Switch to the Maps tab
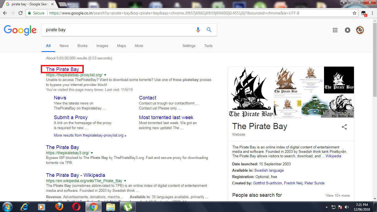Viewport: 377px width, 212px height. point(122,46)
